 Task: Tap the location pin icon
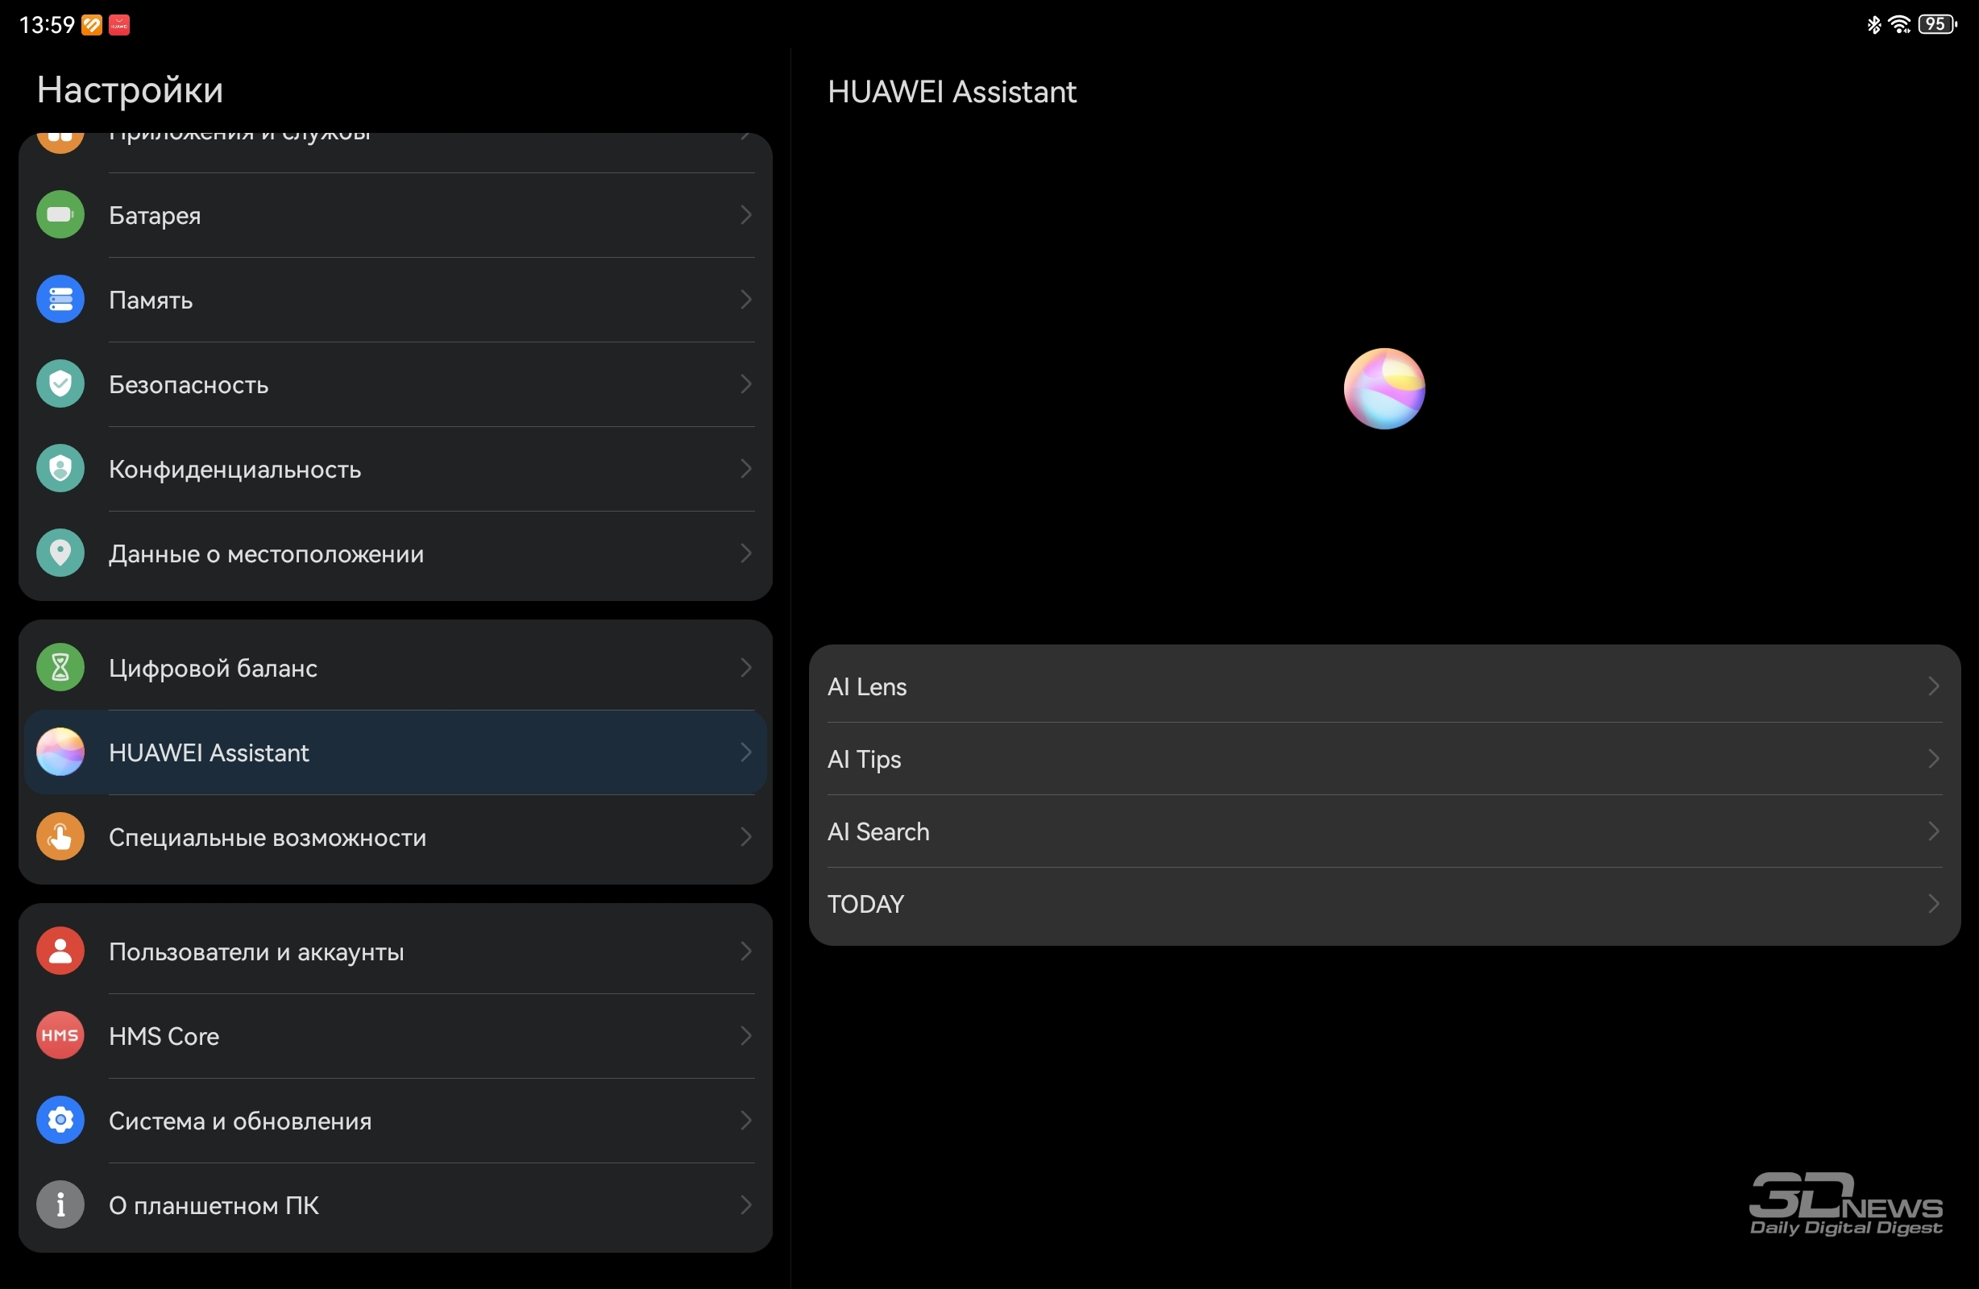pyautogui.click(x=60, y=553)
